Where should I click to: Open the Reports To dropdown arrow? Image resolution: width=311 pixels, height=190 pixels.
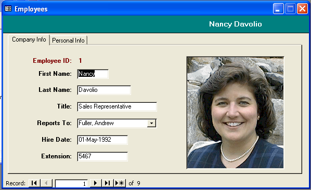coord(151,123)
